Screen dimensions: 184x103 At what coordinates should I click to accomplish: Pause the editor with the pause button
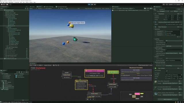(x=92, y=5)
